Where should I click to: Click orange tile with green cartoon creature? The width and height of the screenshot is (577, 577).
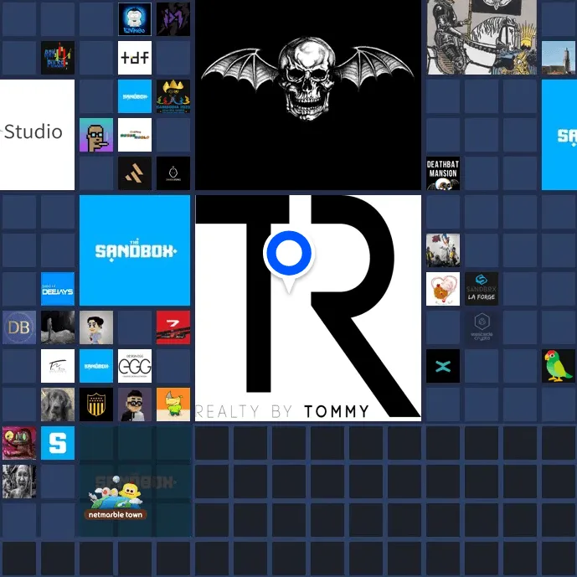173,404
